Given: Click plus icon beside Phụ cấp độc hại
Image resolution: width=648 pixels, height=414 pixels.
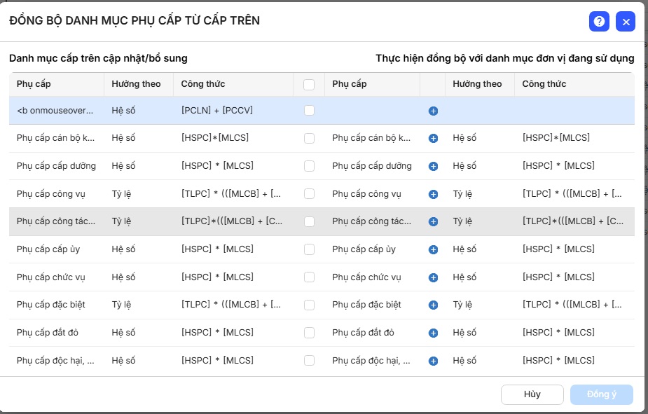Looking at the screenshot, I should 433,361.
